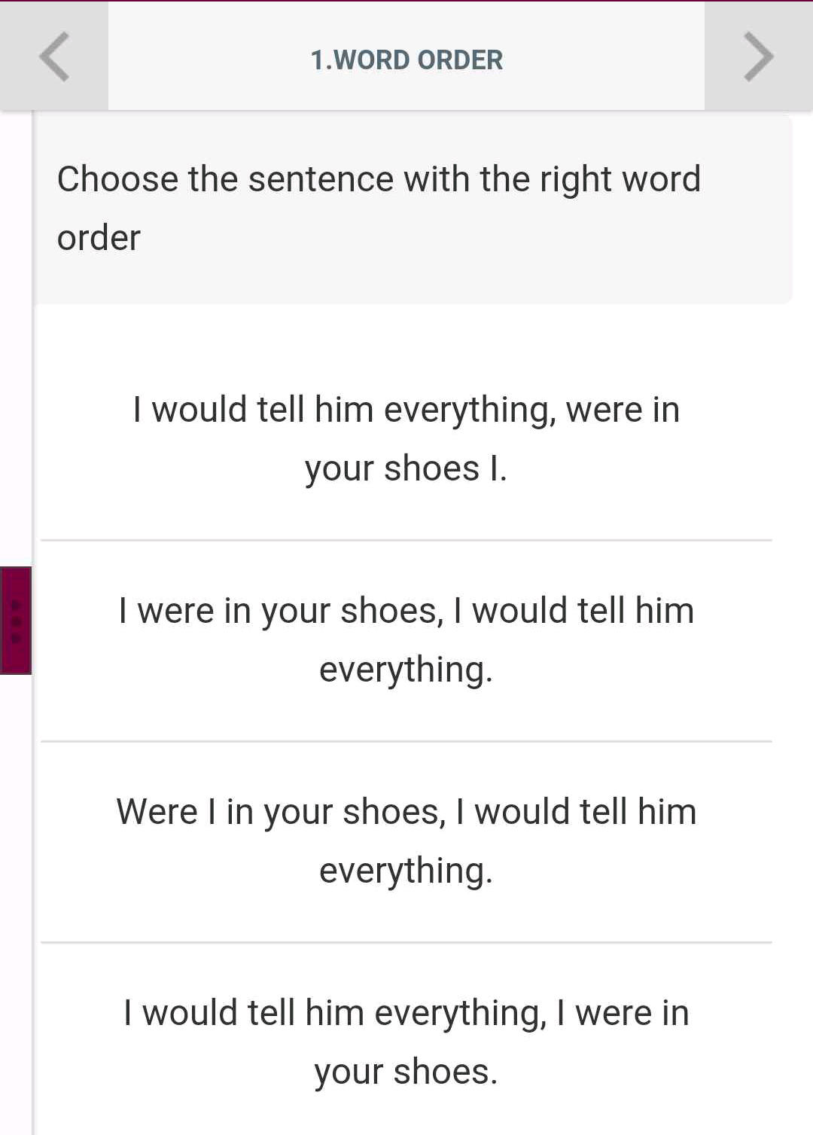Choose the option beginning 'Were I in'
The width and height of the screenshot is (813, 1135).
pyautogui.click(x=406, y=841)
